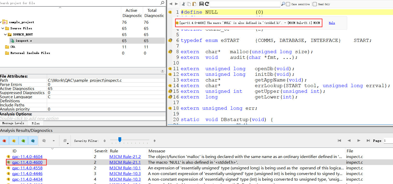Viewport: 393px width, 184px height.
Task: Tick the Read Only checkbox
Action: pos(315,4)
